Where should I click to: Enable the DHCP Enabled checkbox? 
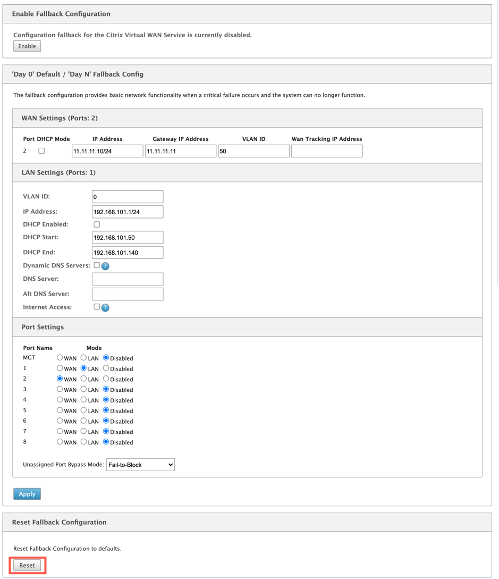[97, 224]
